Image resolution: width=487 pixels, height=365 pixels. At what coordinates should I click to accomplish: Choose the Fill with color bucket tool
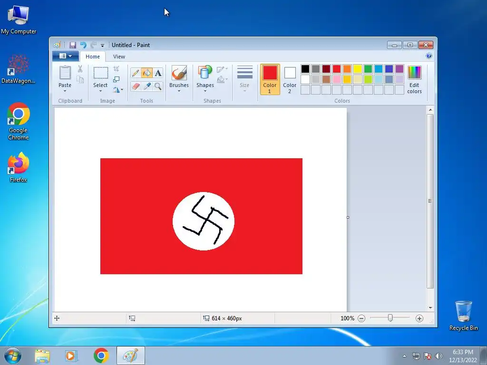(146, 73)
